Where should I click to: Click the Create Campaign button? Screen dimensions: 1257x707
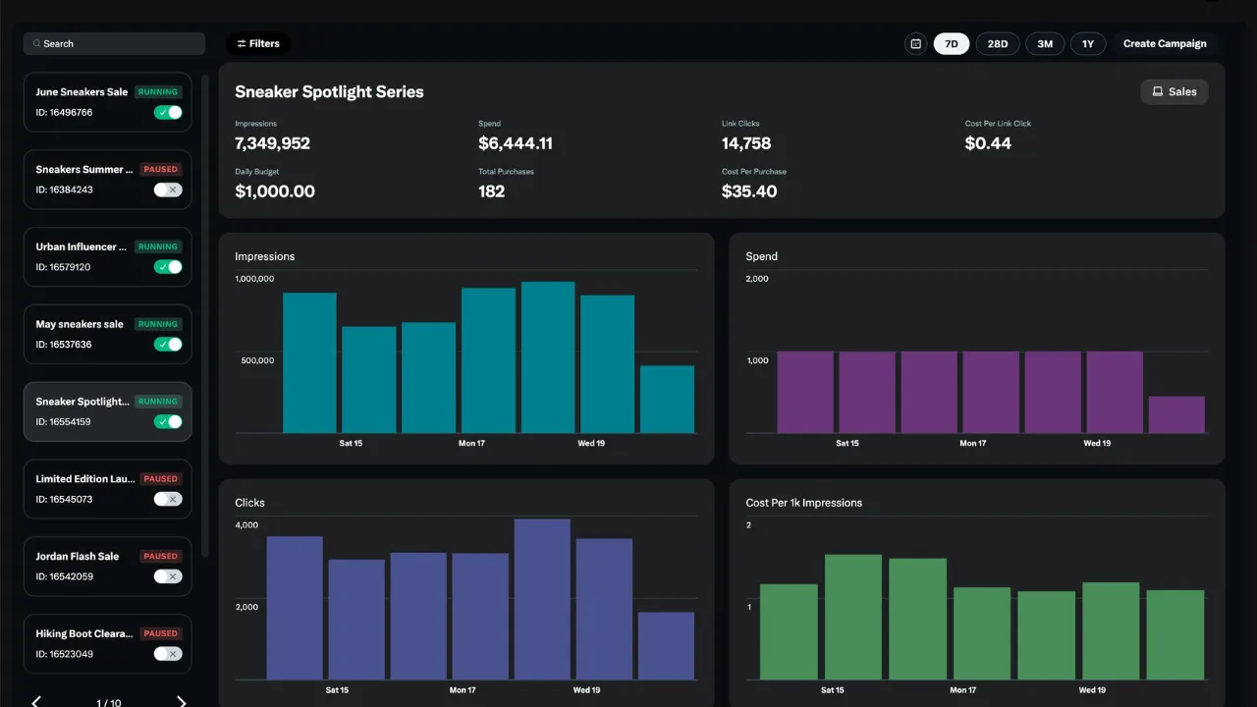[x=1165, y=44]
